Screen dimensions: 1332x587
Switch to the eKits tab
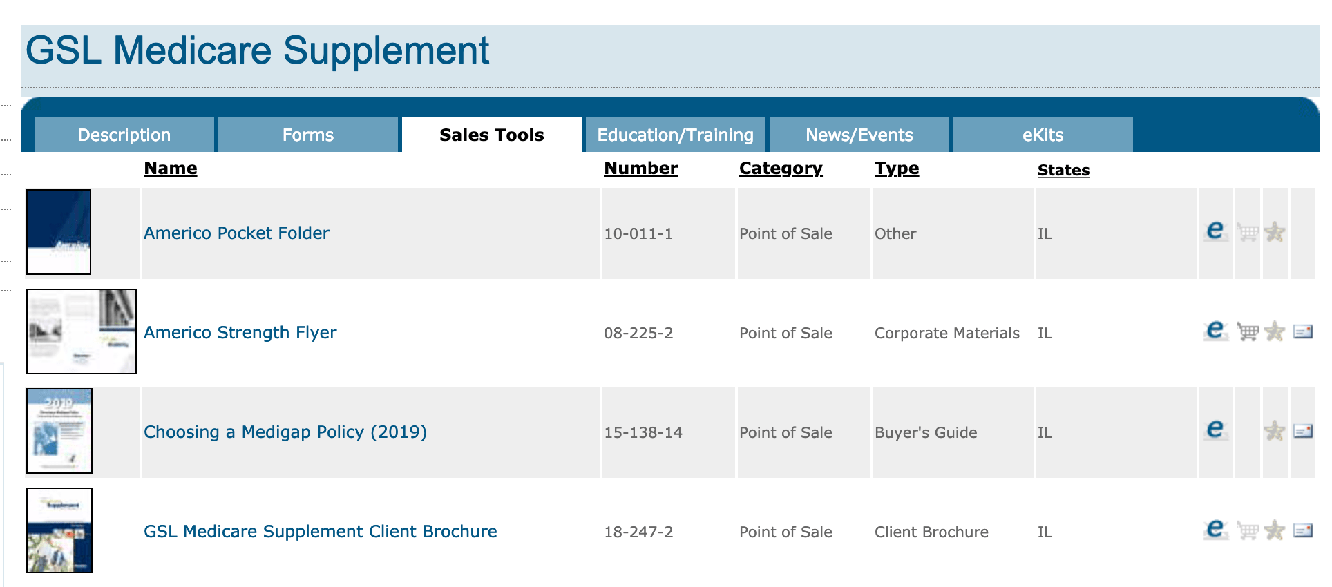tap(1043, 135)
